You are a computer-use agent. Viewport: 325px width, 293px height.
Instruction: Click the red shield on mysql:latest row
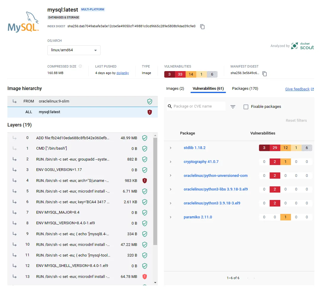150,112
